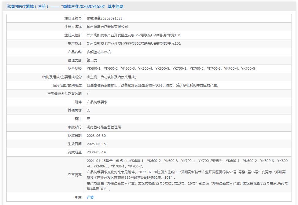Select approving authority 河南省药品监督管理局
Image resolution: width=298 pixels, height=205 pixels.
click(x=104, y=127)
